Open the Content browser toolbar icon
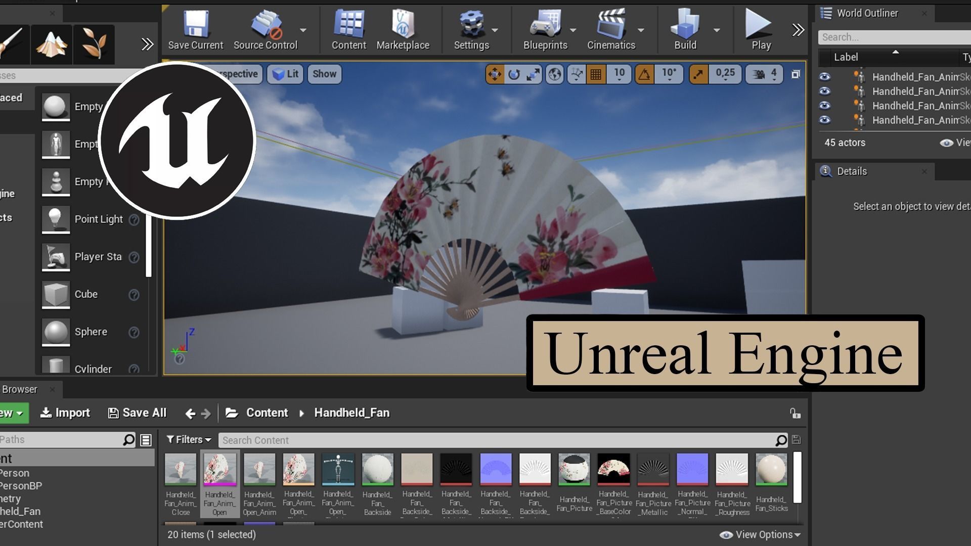Screen dimensions: 971x546 pos(349,24)
